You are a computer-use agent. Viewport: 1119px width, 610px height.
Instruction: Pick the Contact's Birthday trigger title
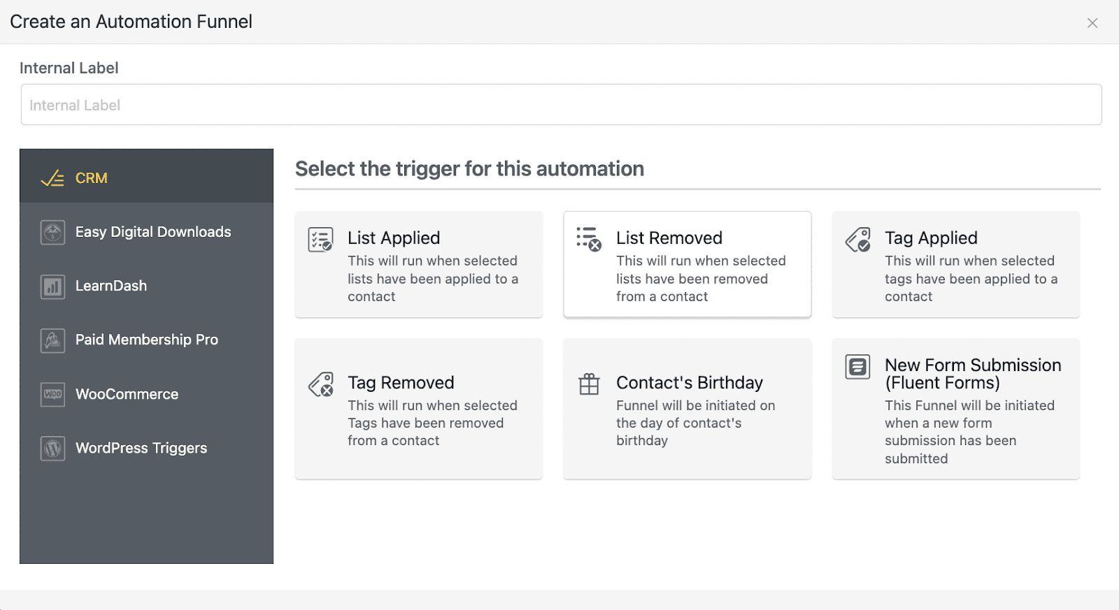(x=689, y=383)
